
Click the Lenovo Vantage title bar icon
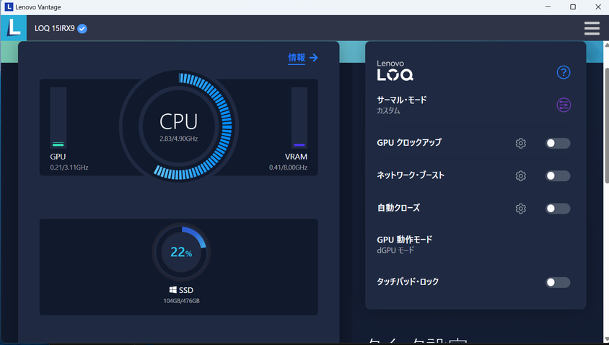[x=9, y=7]
